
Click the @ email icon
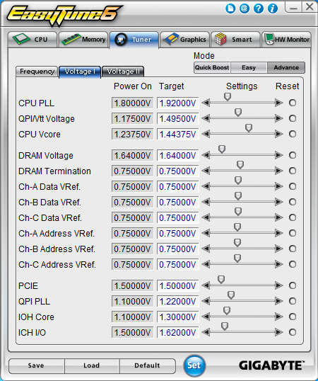(245, 9)
